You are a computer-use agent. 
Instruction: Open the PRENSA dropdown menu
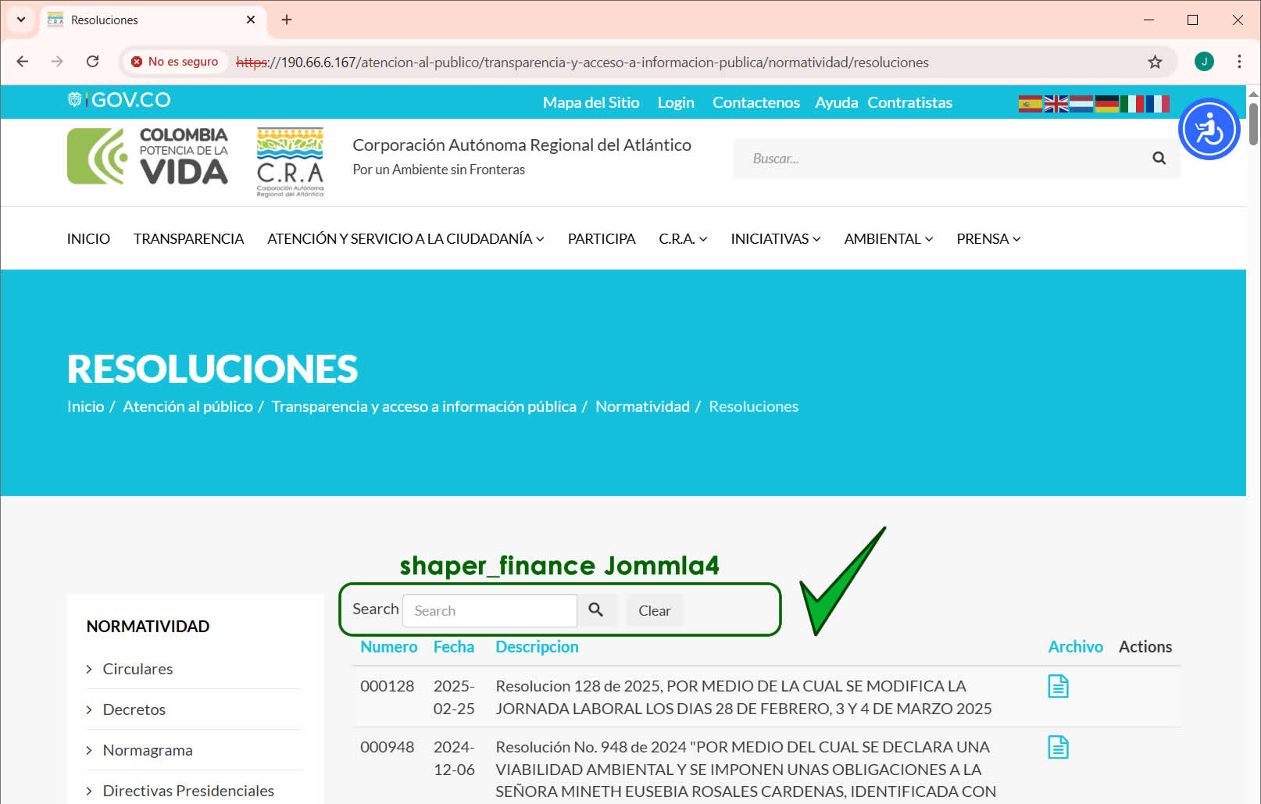click(x=988, y=239)
